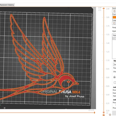116x116 pixels.
Task: Open the Nastavení tiskárny tab
Action: coord(7,5)
